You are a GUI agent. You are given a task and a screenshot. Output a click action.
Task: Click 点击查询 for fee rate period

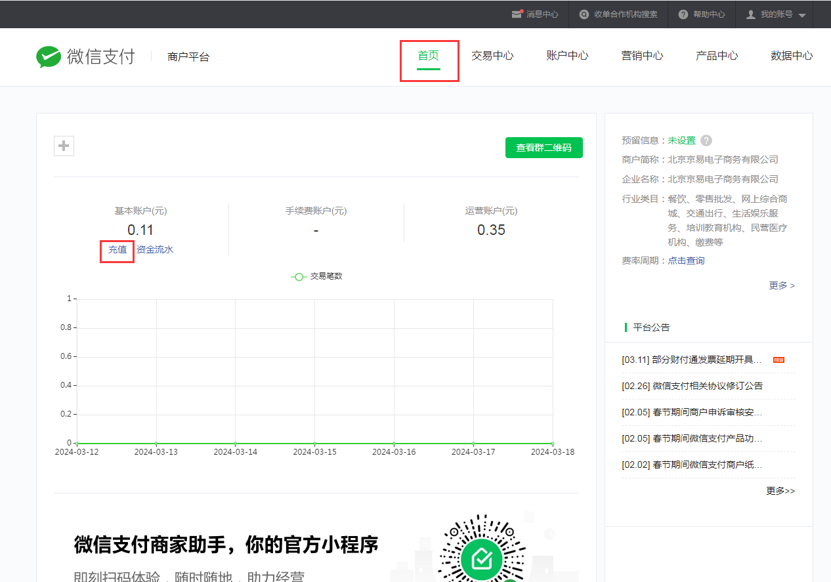[686, 260]
